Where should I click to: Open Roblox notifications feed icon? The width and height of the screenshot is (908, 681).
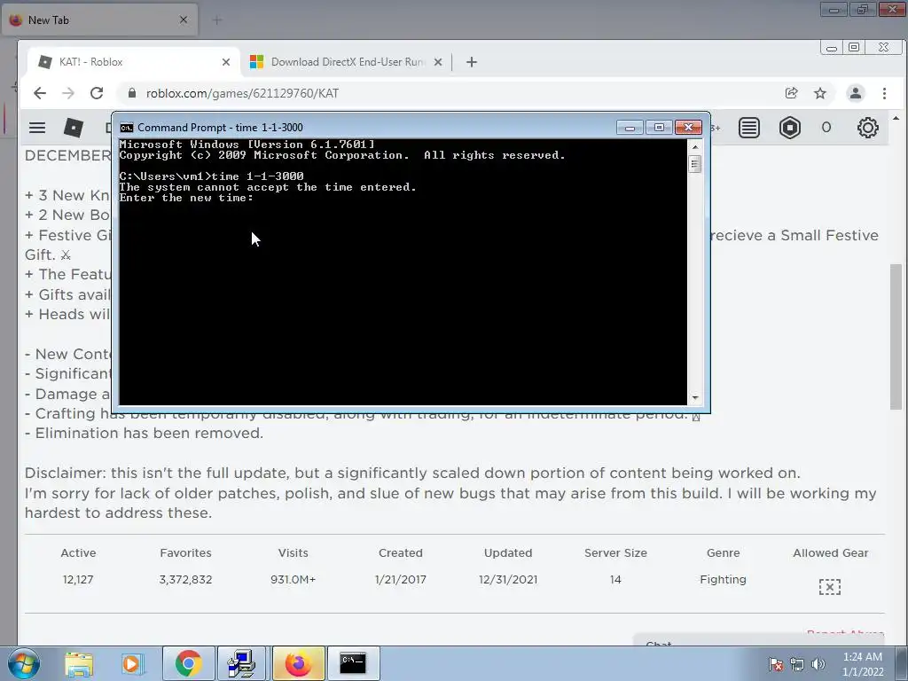[x=748, y=128]
